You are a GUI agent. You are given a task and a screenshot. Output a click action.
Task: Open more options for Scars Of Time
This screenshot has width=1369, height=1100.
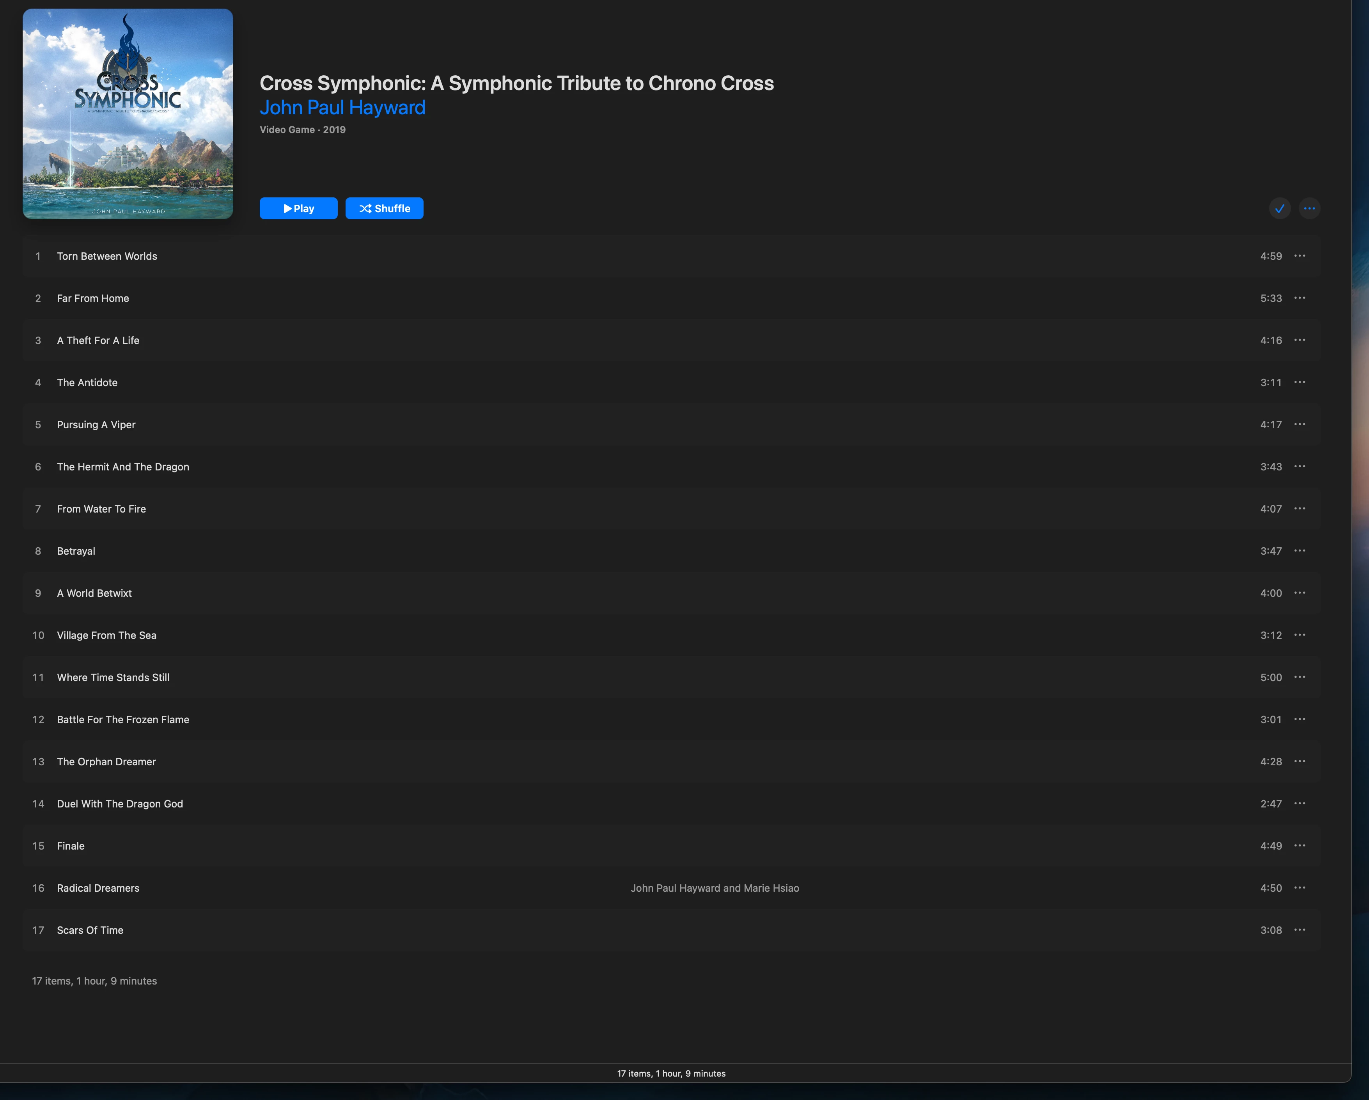pos(1300,930)
